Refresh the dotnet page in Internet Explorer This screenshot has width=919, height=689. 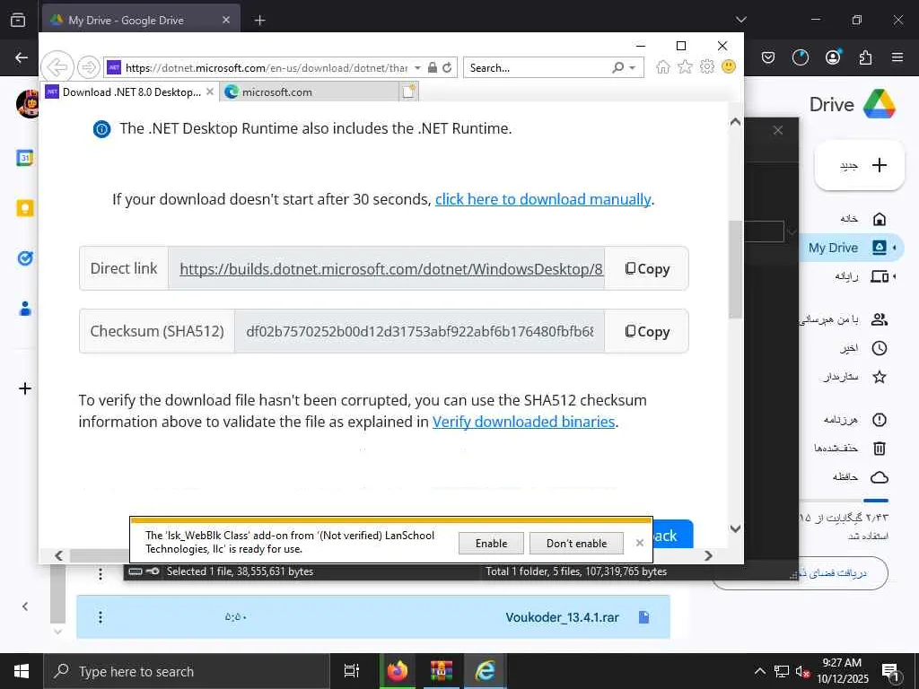[x=447, y=67]
